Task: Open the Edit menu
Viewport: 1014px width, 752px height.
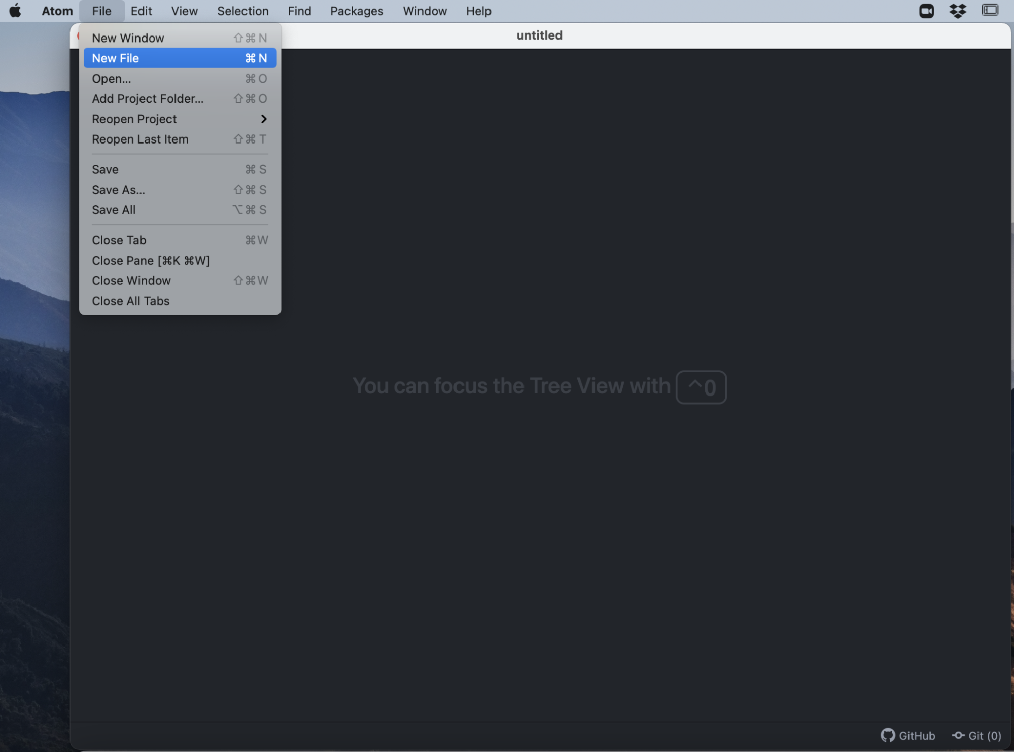Action: click(141, 11)
